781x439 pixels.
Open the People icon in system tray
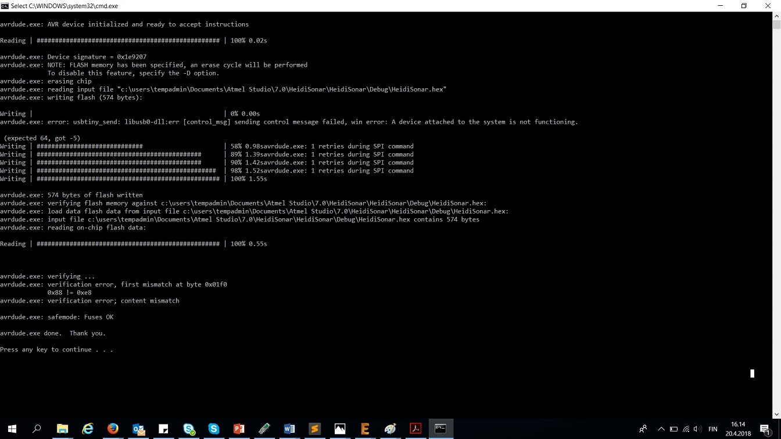point(643,429)
